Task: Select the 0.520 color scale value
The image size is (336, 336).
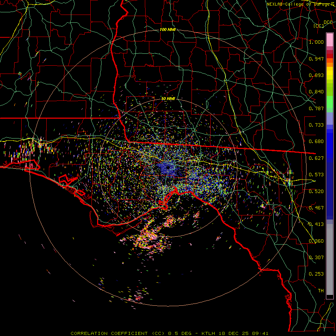Action: [316, 191]
